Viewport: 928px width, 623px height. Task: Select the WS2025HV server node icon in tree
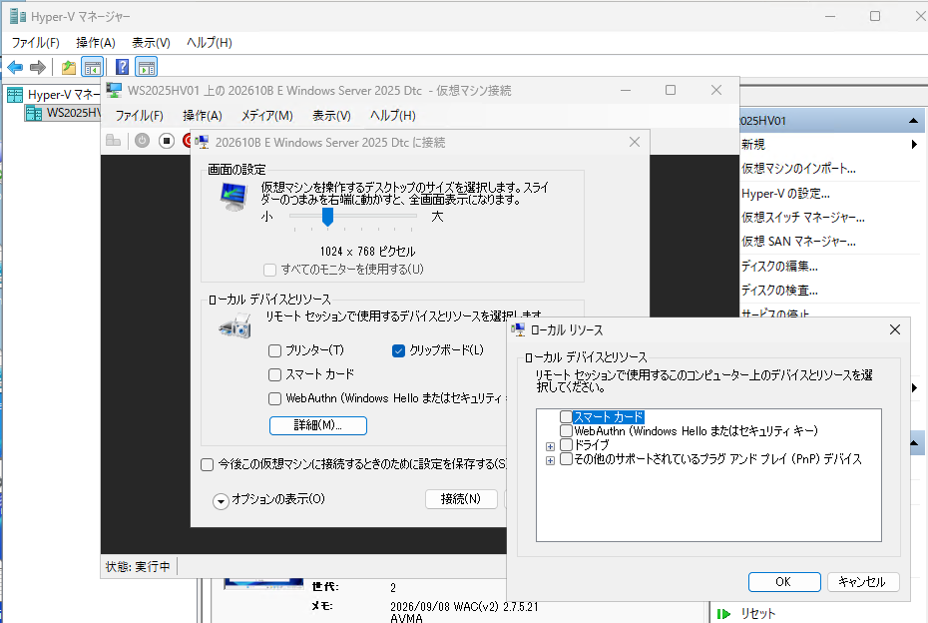tap(34, 113)
